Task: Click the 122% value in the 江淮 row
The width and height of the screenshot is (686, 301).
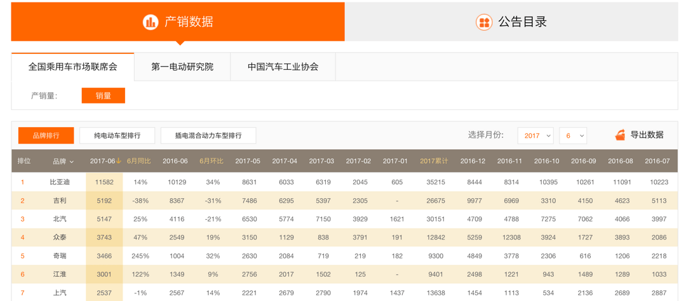Action: 140,274
